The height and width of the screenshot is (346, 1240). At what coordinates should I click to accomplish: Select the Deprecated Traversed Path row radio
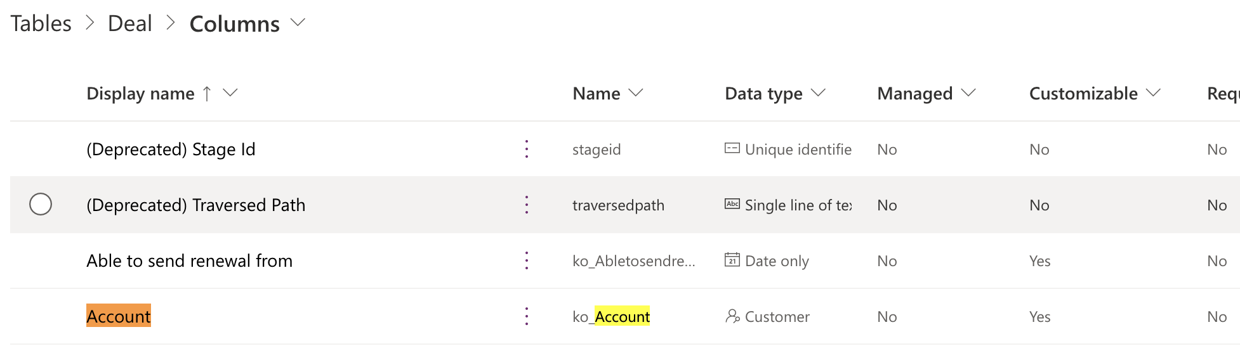(x=41, y=205)
